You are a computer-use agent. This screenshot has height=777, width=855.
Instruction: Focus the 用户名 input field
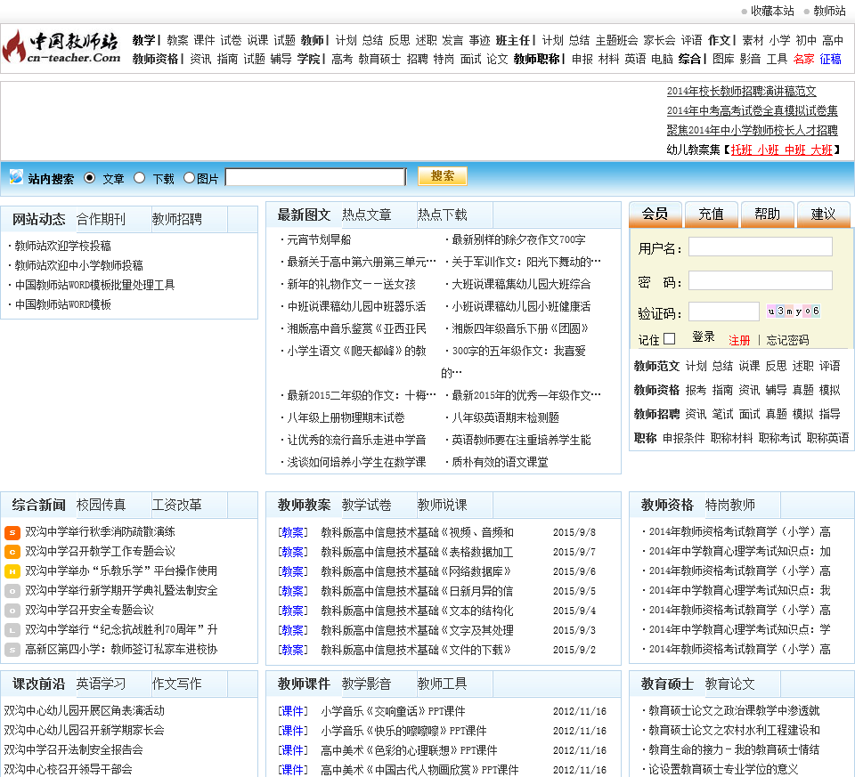click(761, 247)
